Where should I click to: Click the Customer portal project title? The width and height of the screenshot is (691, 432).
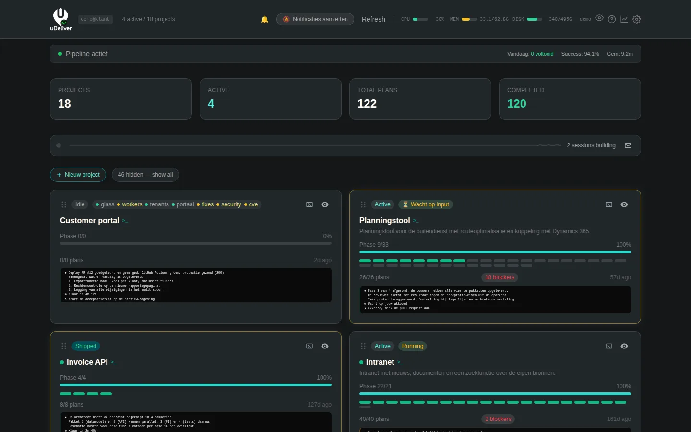(90, 221)
